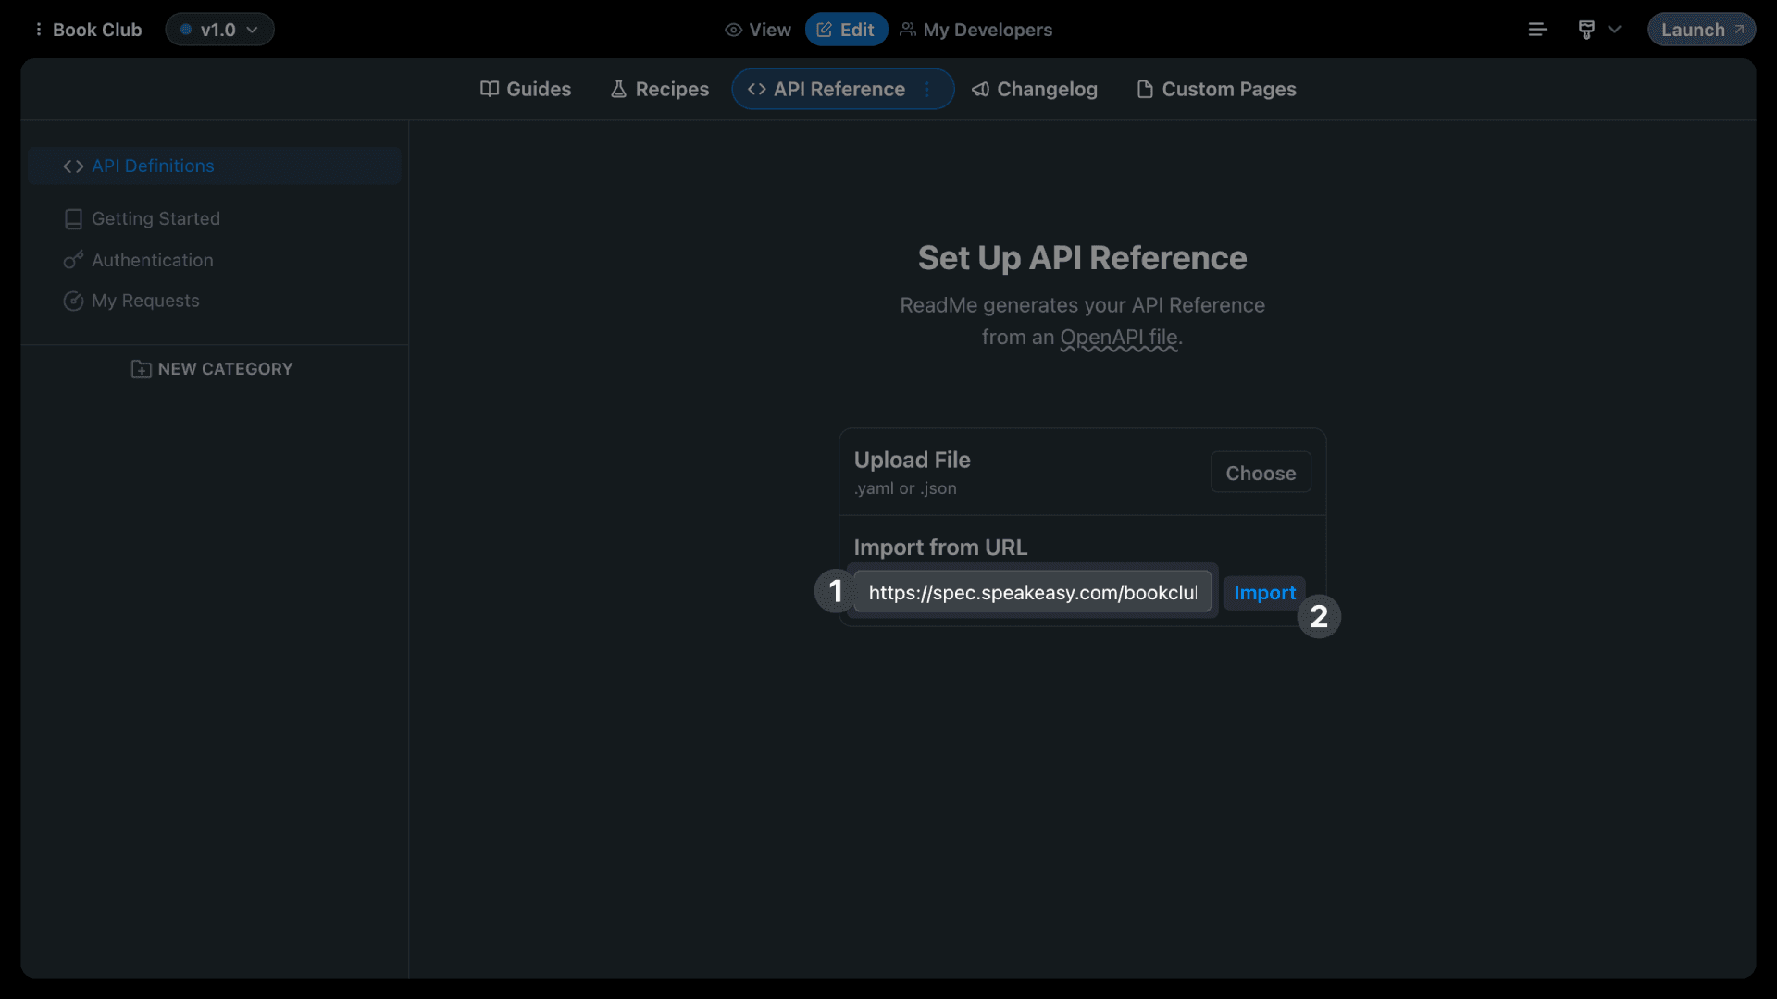Open the Guides tab
1777x999 pixels.
point(526,89)
